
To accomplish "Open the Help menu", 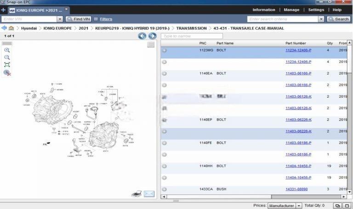I will (337, 10).
